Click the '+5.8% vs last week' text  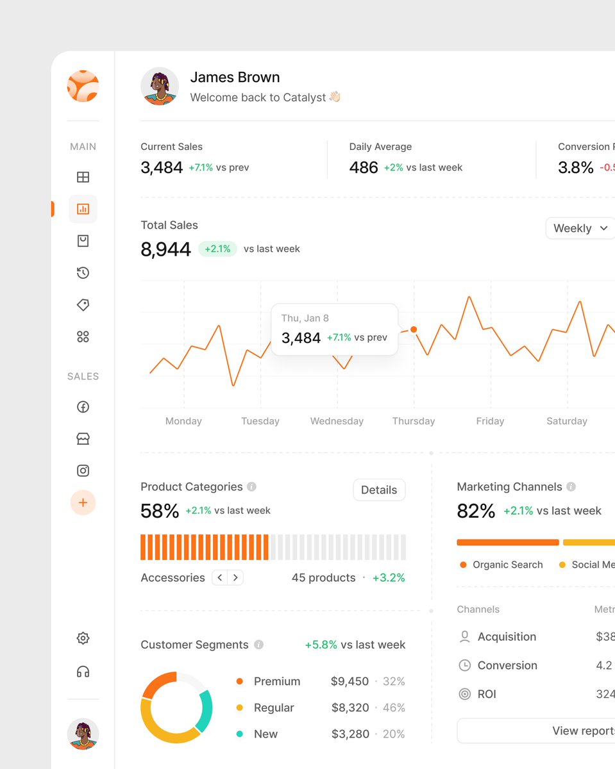coord(355,645)
